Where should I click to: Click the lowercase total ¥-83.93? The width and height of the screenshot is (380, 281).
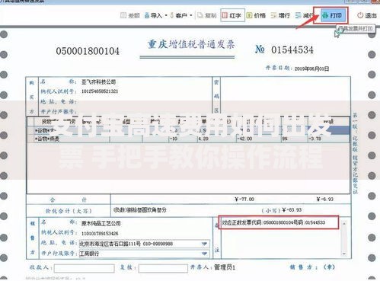(292, 210)
